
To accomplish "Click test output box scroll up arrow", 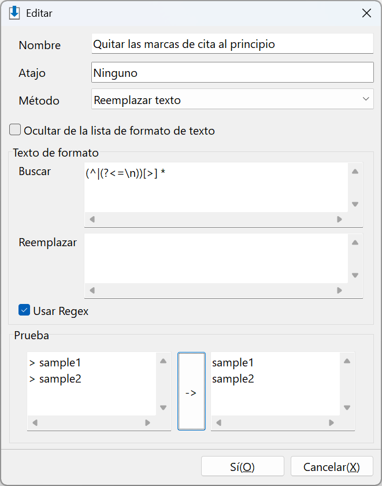I will 347,361.
